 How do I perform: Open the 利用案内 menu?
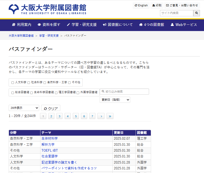tap(22, 25)
